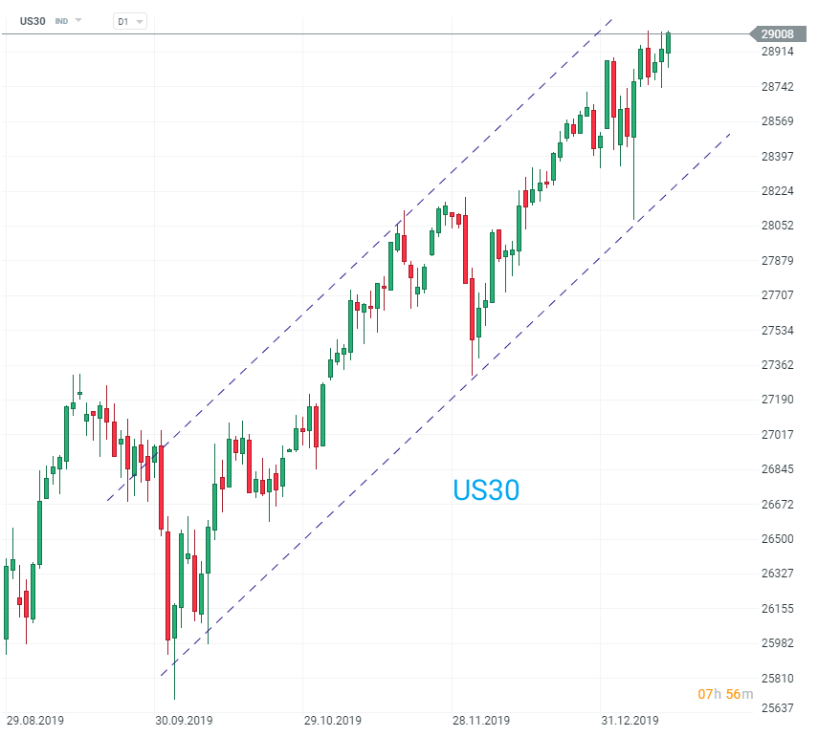Click the 28052 price axis label

(x=777, y=226)
